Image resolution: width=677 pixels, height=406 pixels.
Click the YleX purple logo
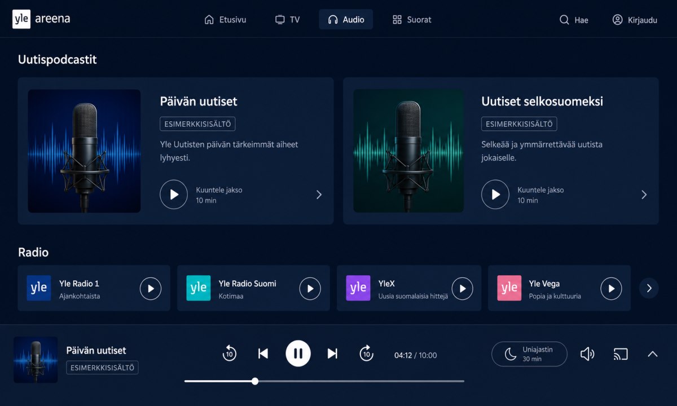coord(358,288)
